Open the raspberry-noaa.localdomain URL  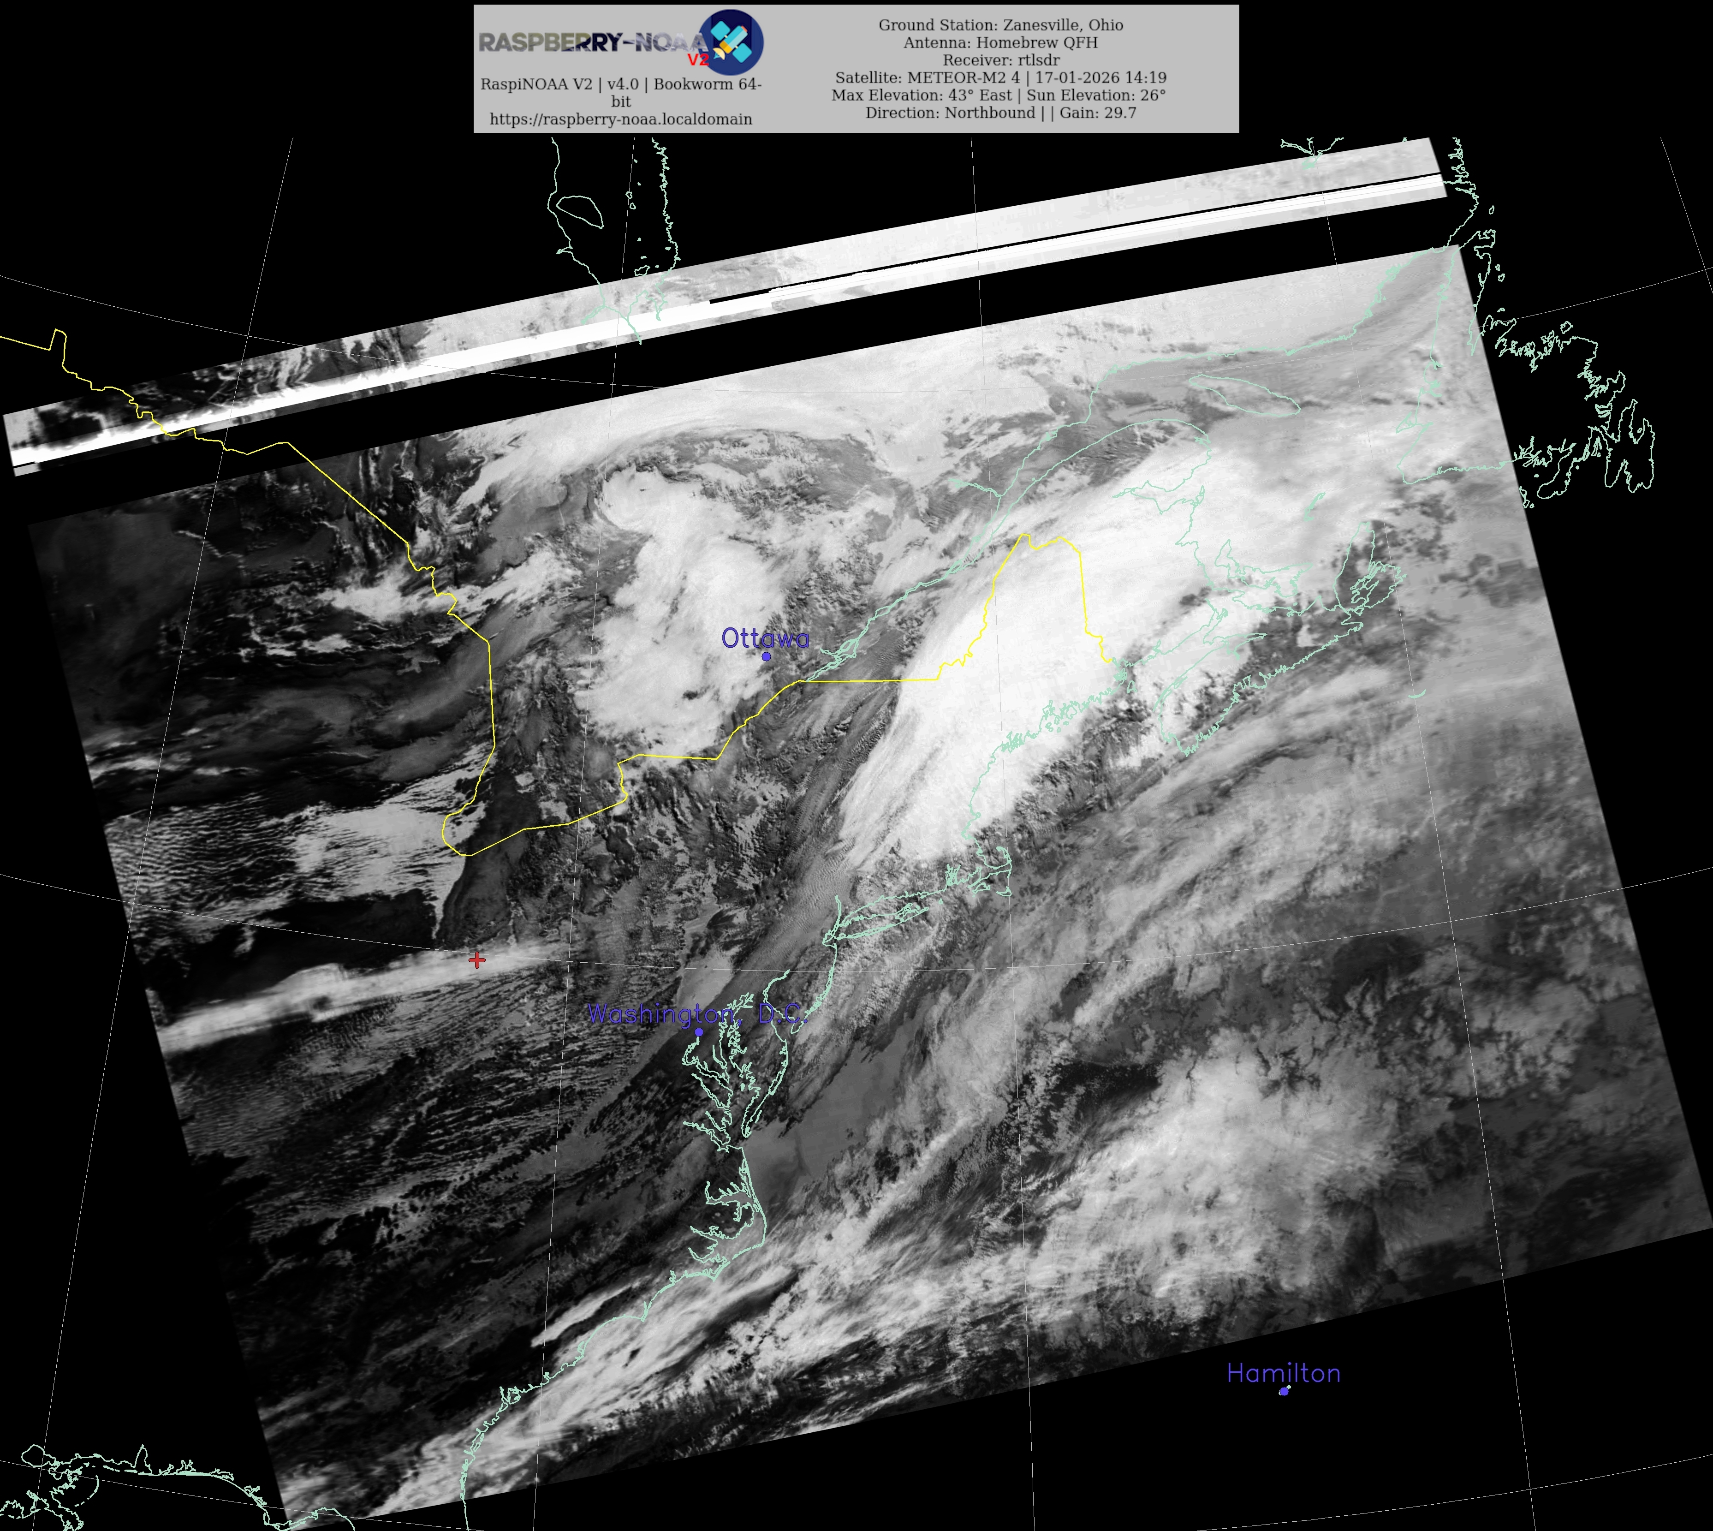[x=621, y=119]
